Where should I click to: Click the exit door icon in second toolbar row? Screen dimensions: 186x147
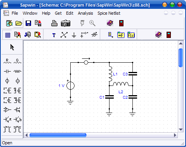pyautogui.click(x=169, y=35)
